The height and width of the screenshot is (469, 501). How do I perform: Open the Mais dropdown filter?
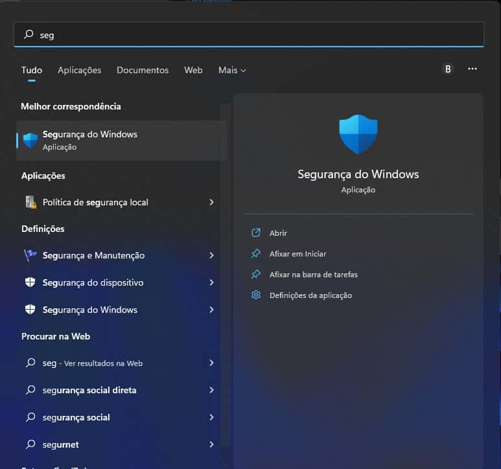[x=232, y=70]
